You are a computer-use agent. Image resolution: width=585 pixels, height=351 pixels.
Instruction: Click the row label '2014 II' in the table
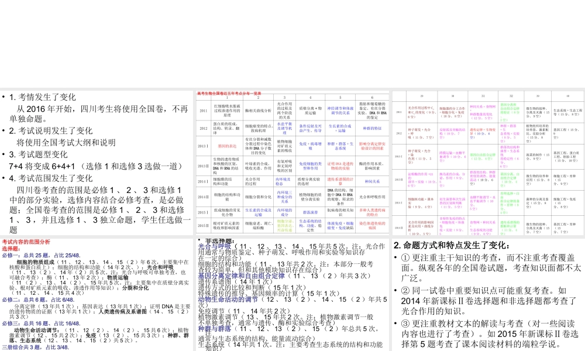click(x=204, y=197)
